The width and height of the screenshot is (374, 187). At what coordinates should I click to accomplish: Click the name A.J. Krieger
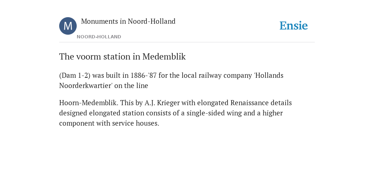pyautogui.click(x=162, y=103)
